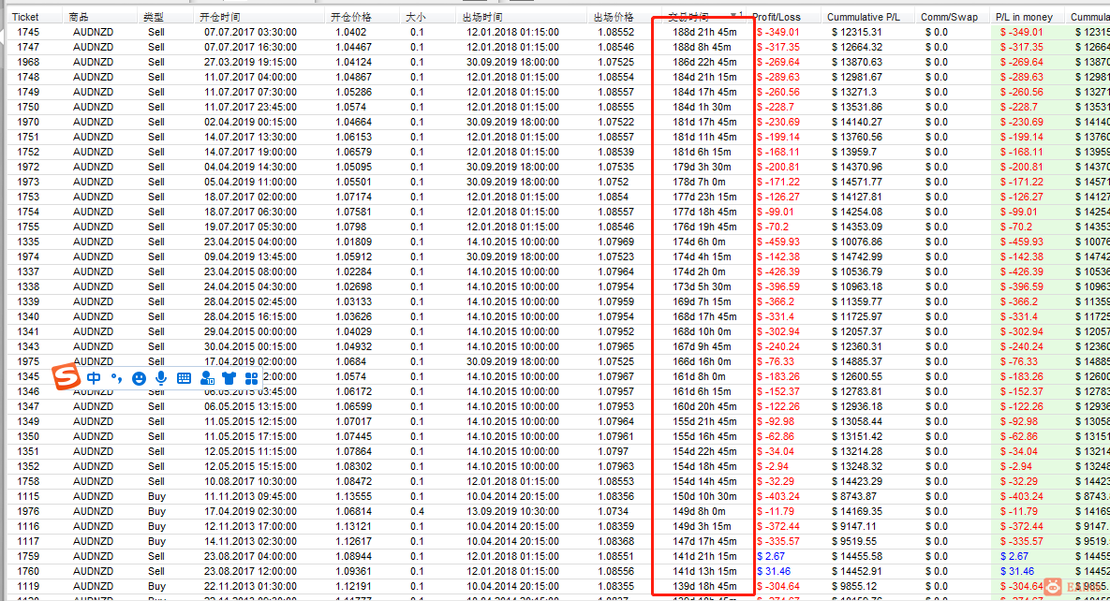The width and height of the screenshot is (1110, 601).
Task: Click AUDNZD symbol in ticket 1754 row
Action: [93, 212]
